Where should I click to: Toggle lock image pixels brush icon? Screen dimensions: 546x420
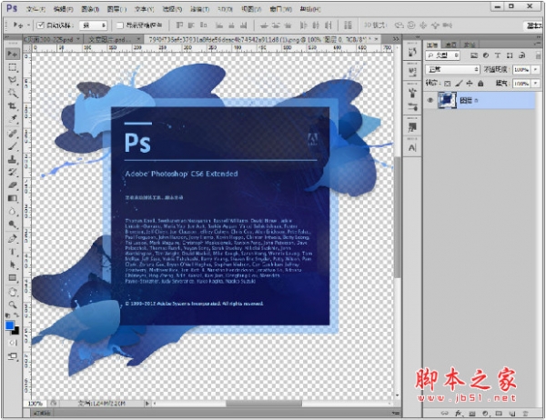459,84
